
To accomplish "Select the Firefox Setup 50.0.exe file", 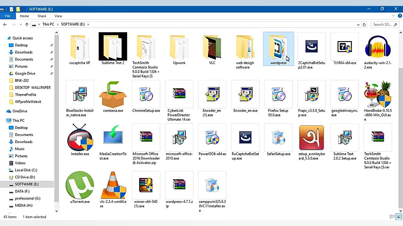I will [278, 99].
